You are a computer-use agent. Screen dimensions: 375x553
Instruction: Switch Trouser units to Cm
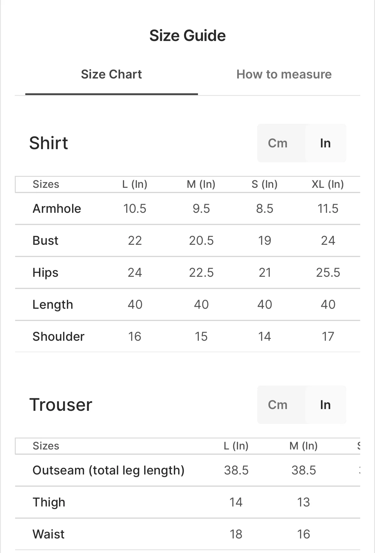278,405
